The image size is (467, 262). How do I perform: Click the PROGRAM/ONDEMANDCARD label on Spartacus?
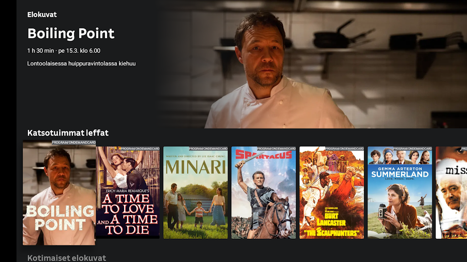pyautogui.click(x=276, y=149)
